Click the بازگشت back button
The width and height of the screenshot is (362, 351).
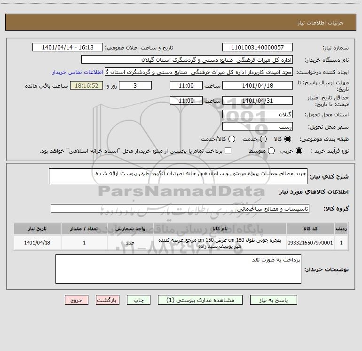coord(108,300)
